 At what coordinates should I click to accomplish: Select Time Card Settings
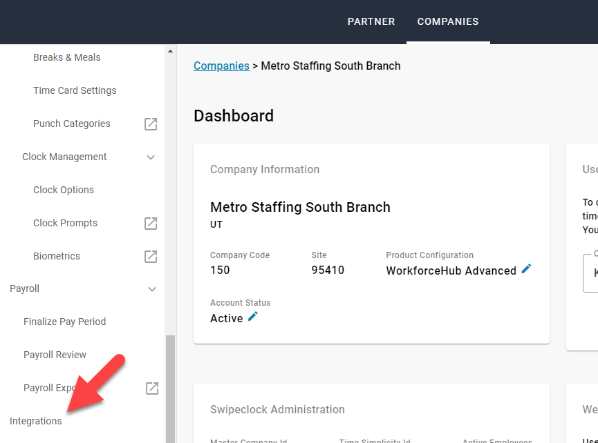pos(74,90)
